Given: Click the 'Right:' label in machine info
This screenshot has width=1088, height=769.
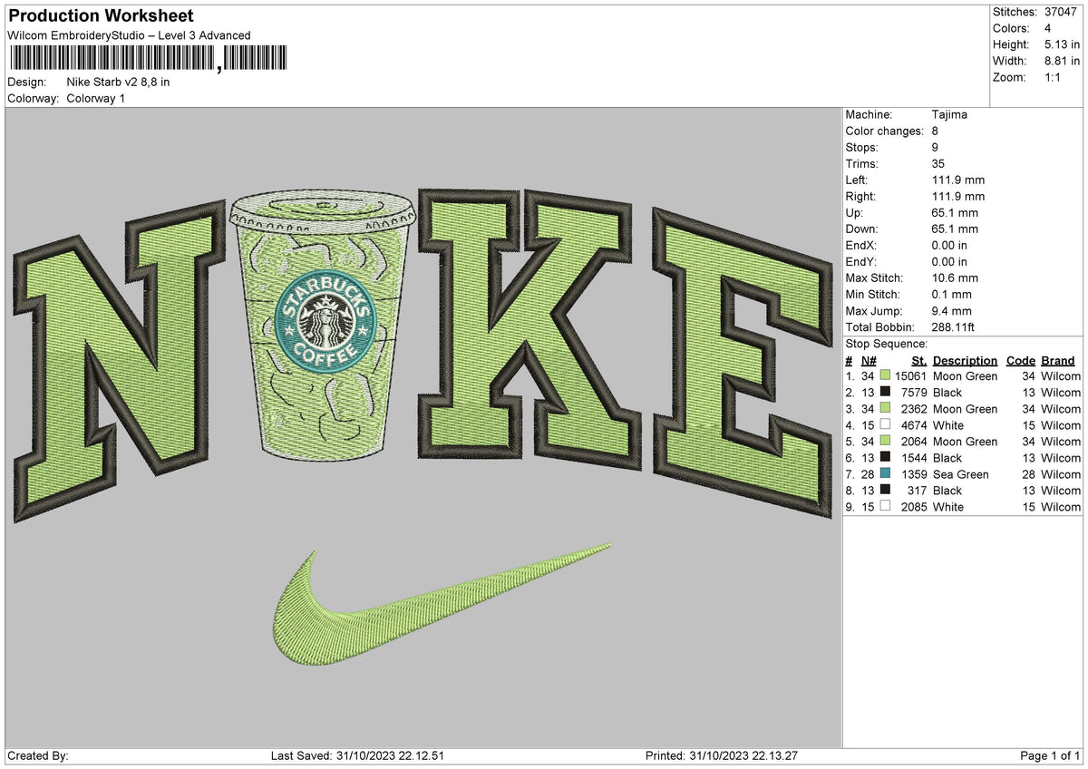Looking at the screenshot, I should (x=860, y=196).
